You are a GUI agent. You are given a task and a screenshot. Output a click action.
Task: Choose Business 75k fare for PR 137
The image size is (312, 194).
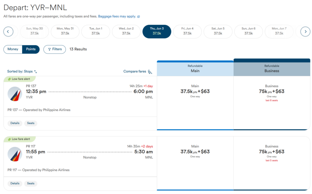pyautogui.click(x=271, y=103)
